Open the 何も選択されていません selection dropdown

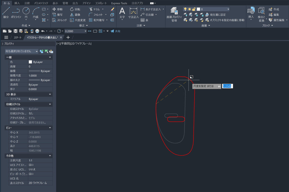pyautogui.click(x=22, y=51)
